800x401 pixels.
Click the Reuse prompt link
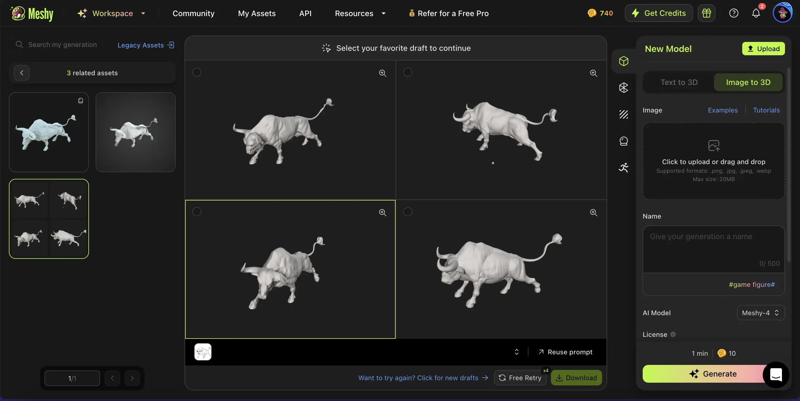pos(565,352)
